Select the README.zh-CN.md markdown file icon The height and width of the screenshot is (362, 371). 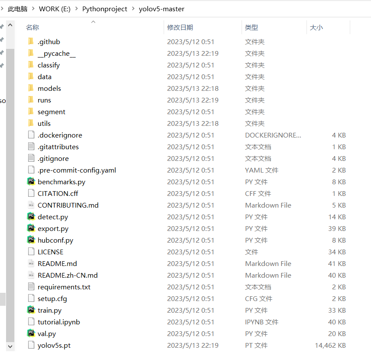[31, 275]
